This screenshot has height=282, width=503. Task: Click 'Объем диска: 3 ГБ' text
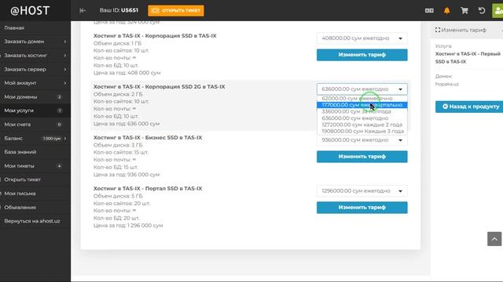pyautogui.click(x=118, y=145)
